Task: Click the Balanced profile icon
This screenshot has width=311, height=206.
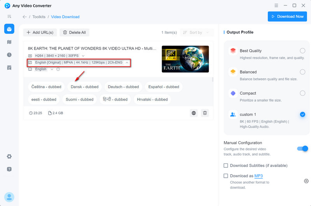Action: pos(233,72)
